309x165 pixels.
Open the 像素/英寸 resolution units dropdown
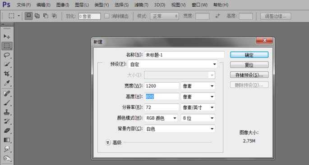[198, 107]
